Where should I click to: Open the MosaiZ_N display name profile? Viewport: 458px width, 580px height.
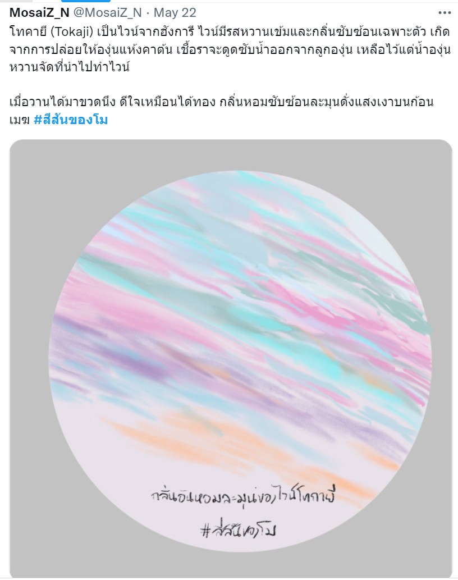point(39,12)
